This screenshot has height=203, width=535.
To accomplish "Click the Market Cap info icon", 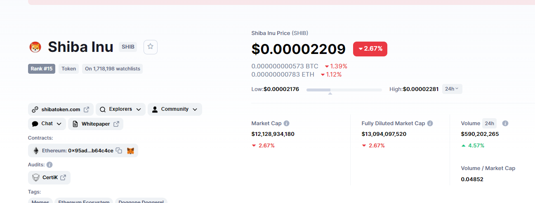I will [x=287, y=123].
